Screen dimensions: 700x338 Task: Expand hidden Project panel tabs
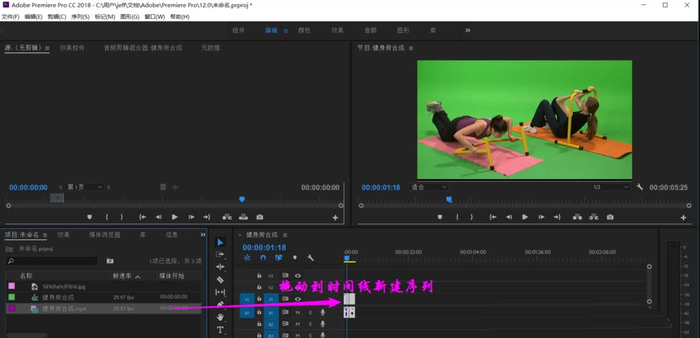[203, 234]
